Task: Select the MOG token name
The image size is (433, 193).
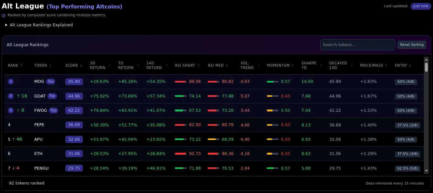Action: click(39, 82)
